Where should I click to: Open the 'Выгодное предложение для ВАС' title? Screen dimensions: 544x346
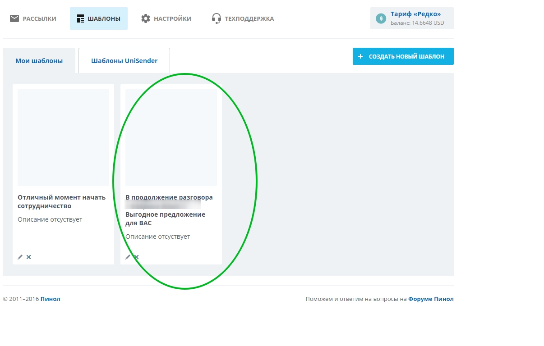click(165, 219)
